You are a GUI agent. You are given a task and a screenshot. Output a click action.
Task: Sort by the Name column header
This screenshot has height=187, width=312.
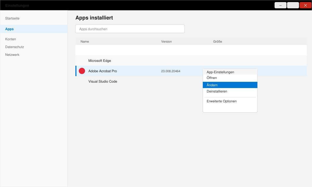85,42
